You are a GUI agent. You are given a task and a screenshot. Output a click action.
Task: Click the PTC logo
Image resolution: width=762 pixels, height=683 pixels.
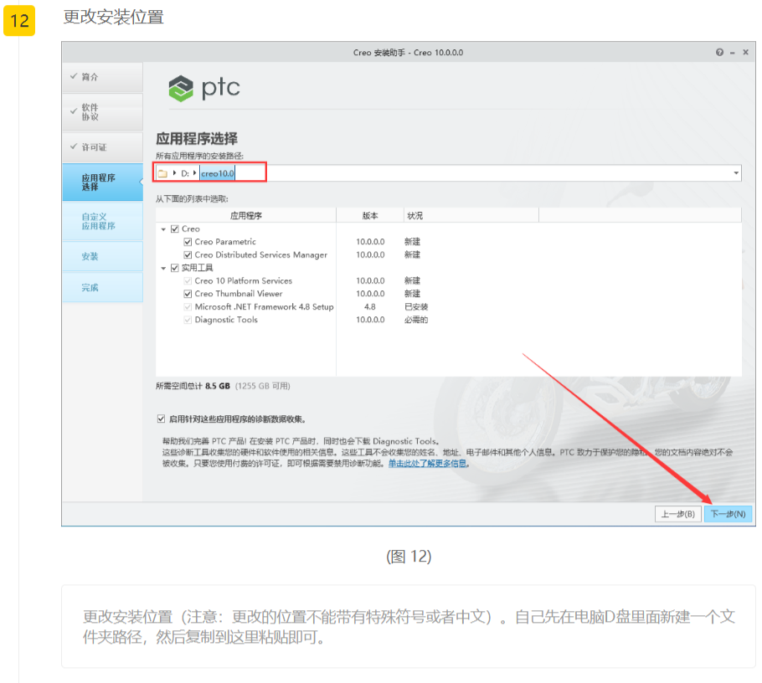[x=204, y=88]
